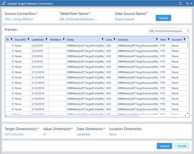
Task: Click first row's DBBWeekly40TTargetScenarioMbr scenario cell
Action: coord(138,46)
